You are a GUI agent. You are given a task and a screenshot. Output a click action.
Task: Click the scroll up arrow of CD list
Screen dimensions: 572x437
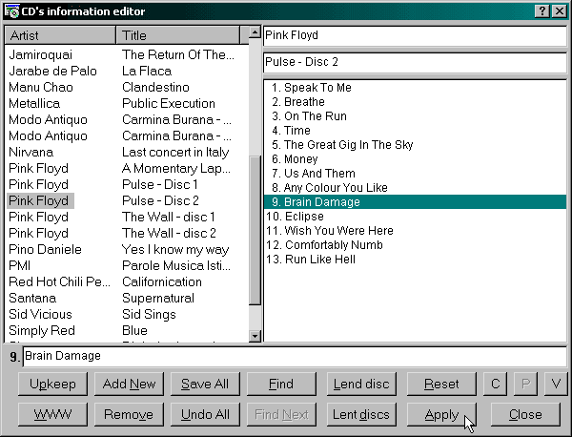pyautogui.click(x=255, y=32)
